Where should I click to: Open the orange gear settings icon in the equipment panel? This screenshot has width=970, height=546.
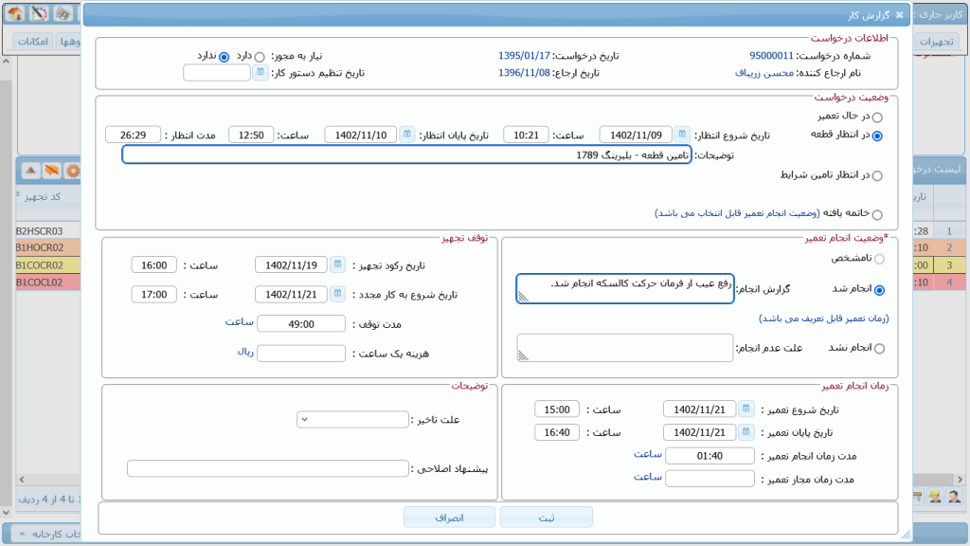pos(73,171)
